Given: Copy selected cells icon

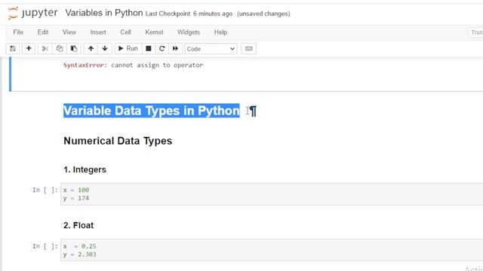Looking at the screenshot, I should pos(60,48).
